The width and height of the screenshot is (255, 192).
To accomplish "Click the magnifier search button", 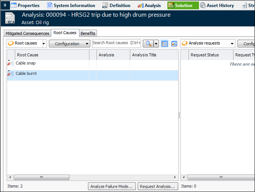I will [x=148, y=44].
